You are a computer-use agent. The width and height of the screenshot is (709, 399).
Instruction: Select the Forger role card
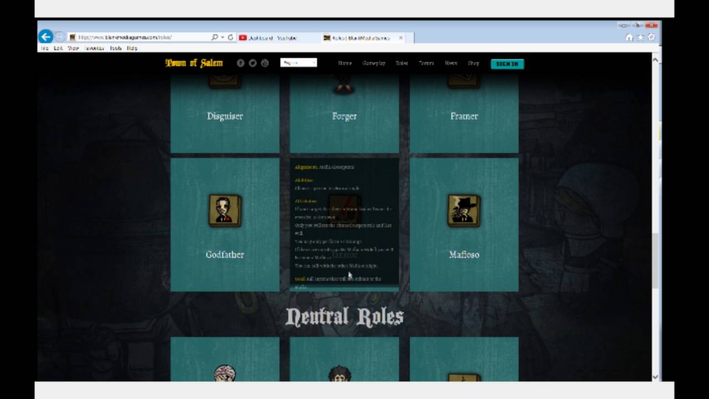(x=345, y=114)
